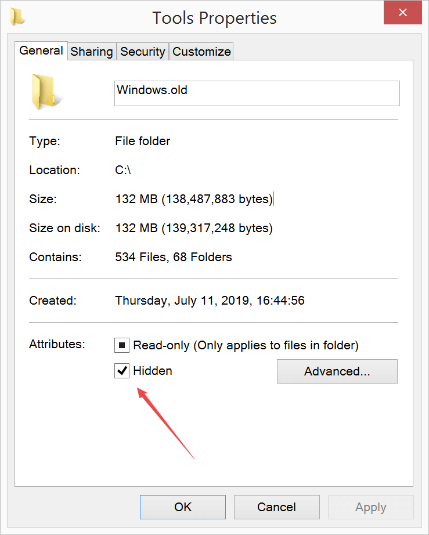This screenshot has width=429, height=535.
Task: Click the 'Created:' label
Action: pos(53,301)
